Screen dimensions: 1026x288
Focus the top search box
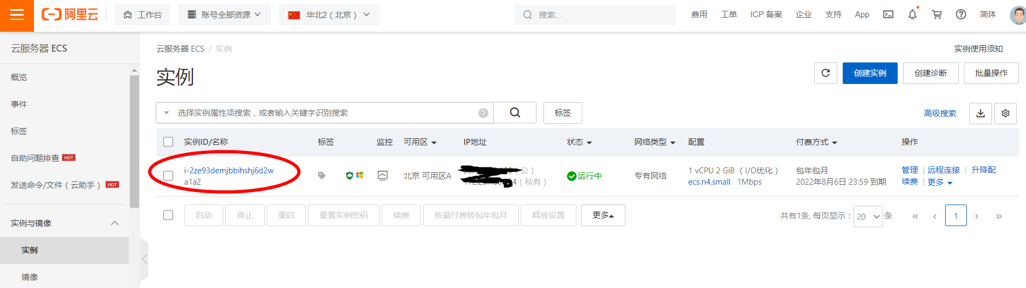tap(595, 15)
